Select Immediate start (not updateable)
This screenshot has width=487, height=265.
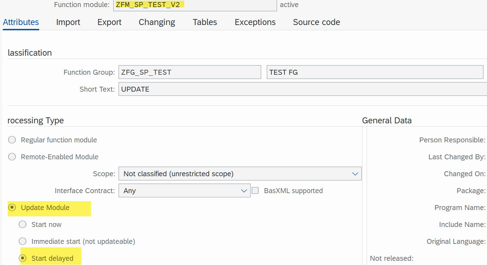(22, 241)
